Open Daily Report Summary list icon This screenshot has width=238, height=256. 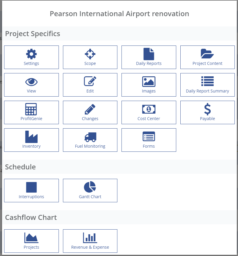point(207,82)
